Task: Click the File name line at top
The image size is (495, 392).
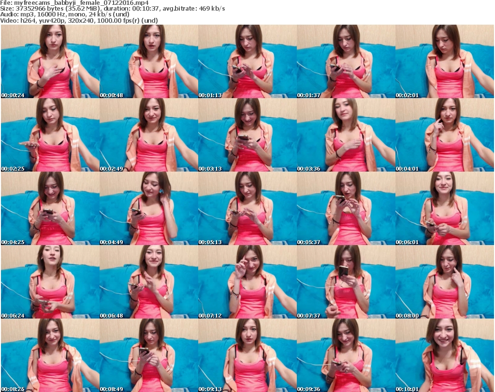Action: [x=74, y=3]
